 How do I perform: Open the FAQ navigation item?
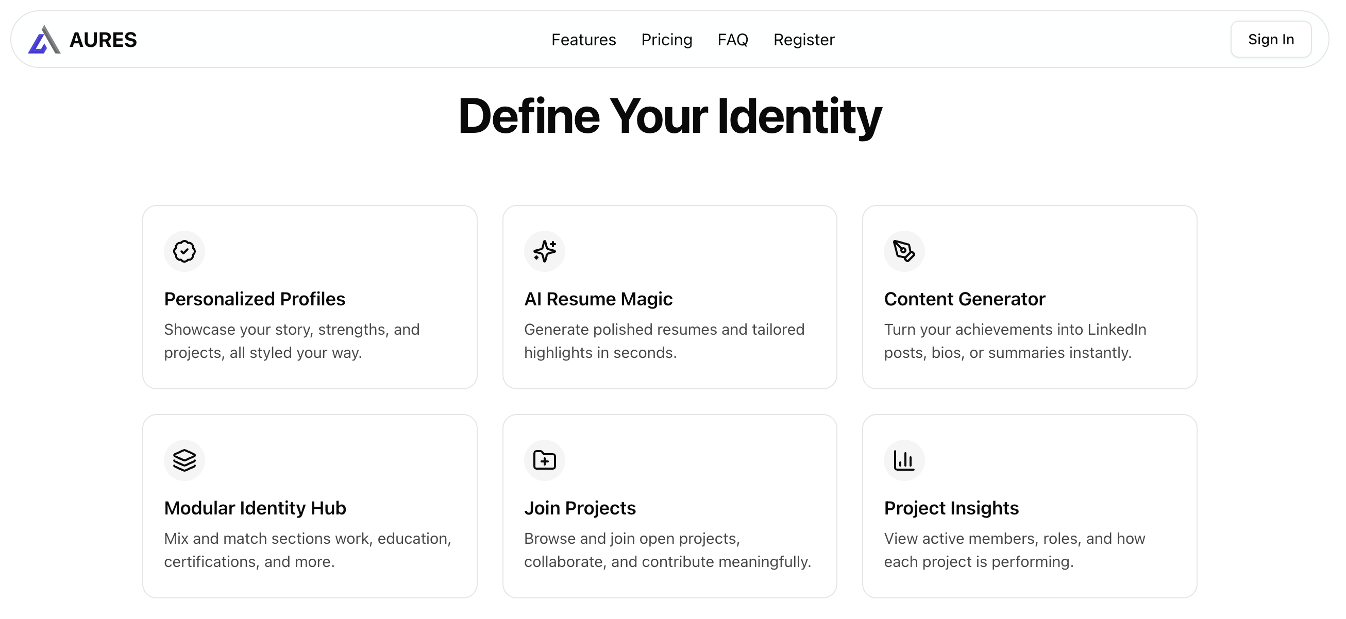733,40
